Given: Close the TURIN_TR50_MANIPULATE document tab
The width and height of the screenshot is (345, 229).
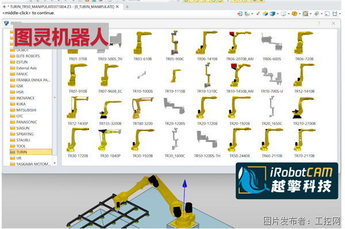Looking at the screenshot, I should click(117, 7).
